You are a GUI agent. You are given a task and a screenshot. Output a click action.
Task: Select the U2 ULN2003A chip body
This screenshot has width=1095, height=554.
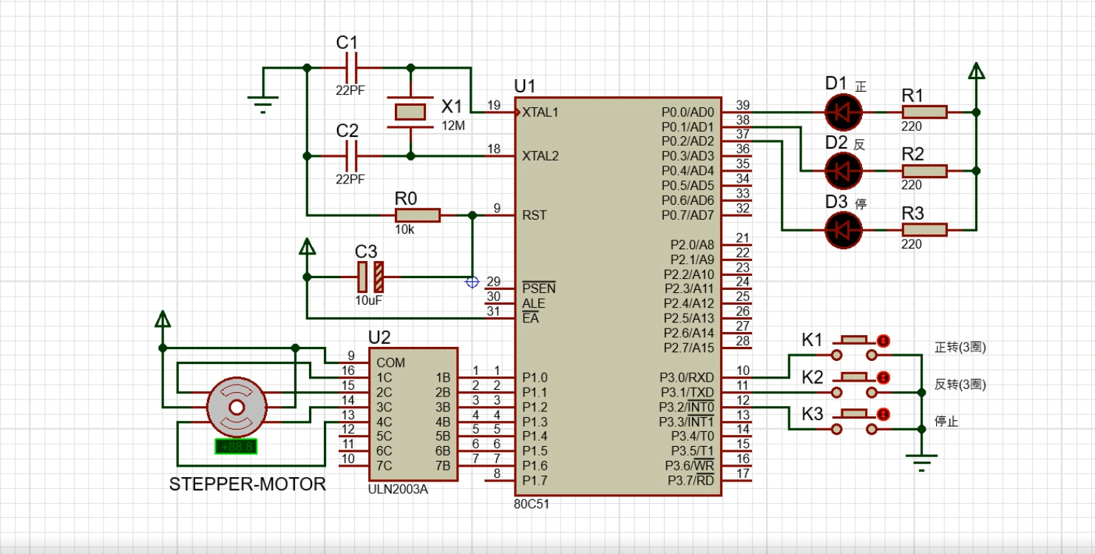click(413, 413)
